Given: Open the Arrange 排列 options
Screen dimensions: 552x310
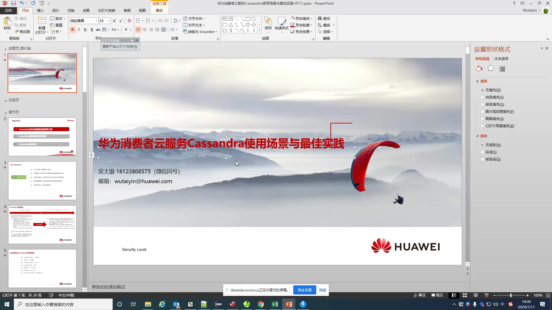Looking at the screenshot, I should pos(268,25).
